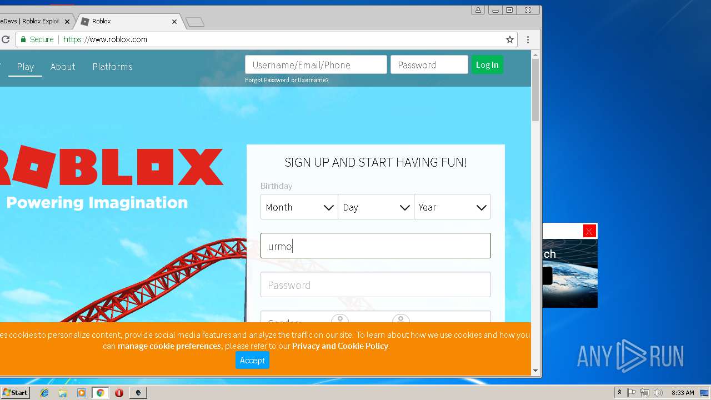Open the network tray icon
Screen dimensions: 711x400
click(x=644, y=393)
